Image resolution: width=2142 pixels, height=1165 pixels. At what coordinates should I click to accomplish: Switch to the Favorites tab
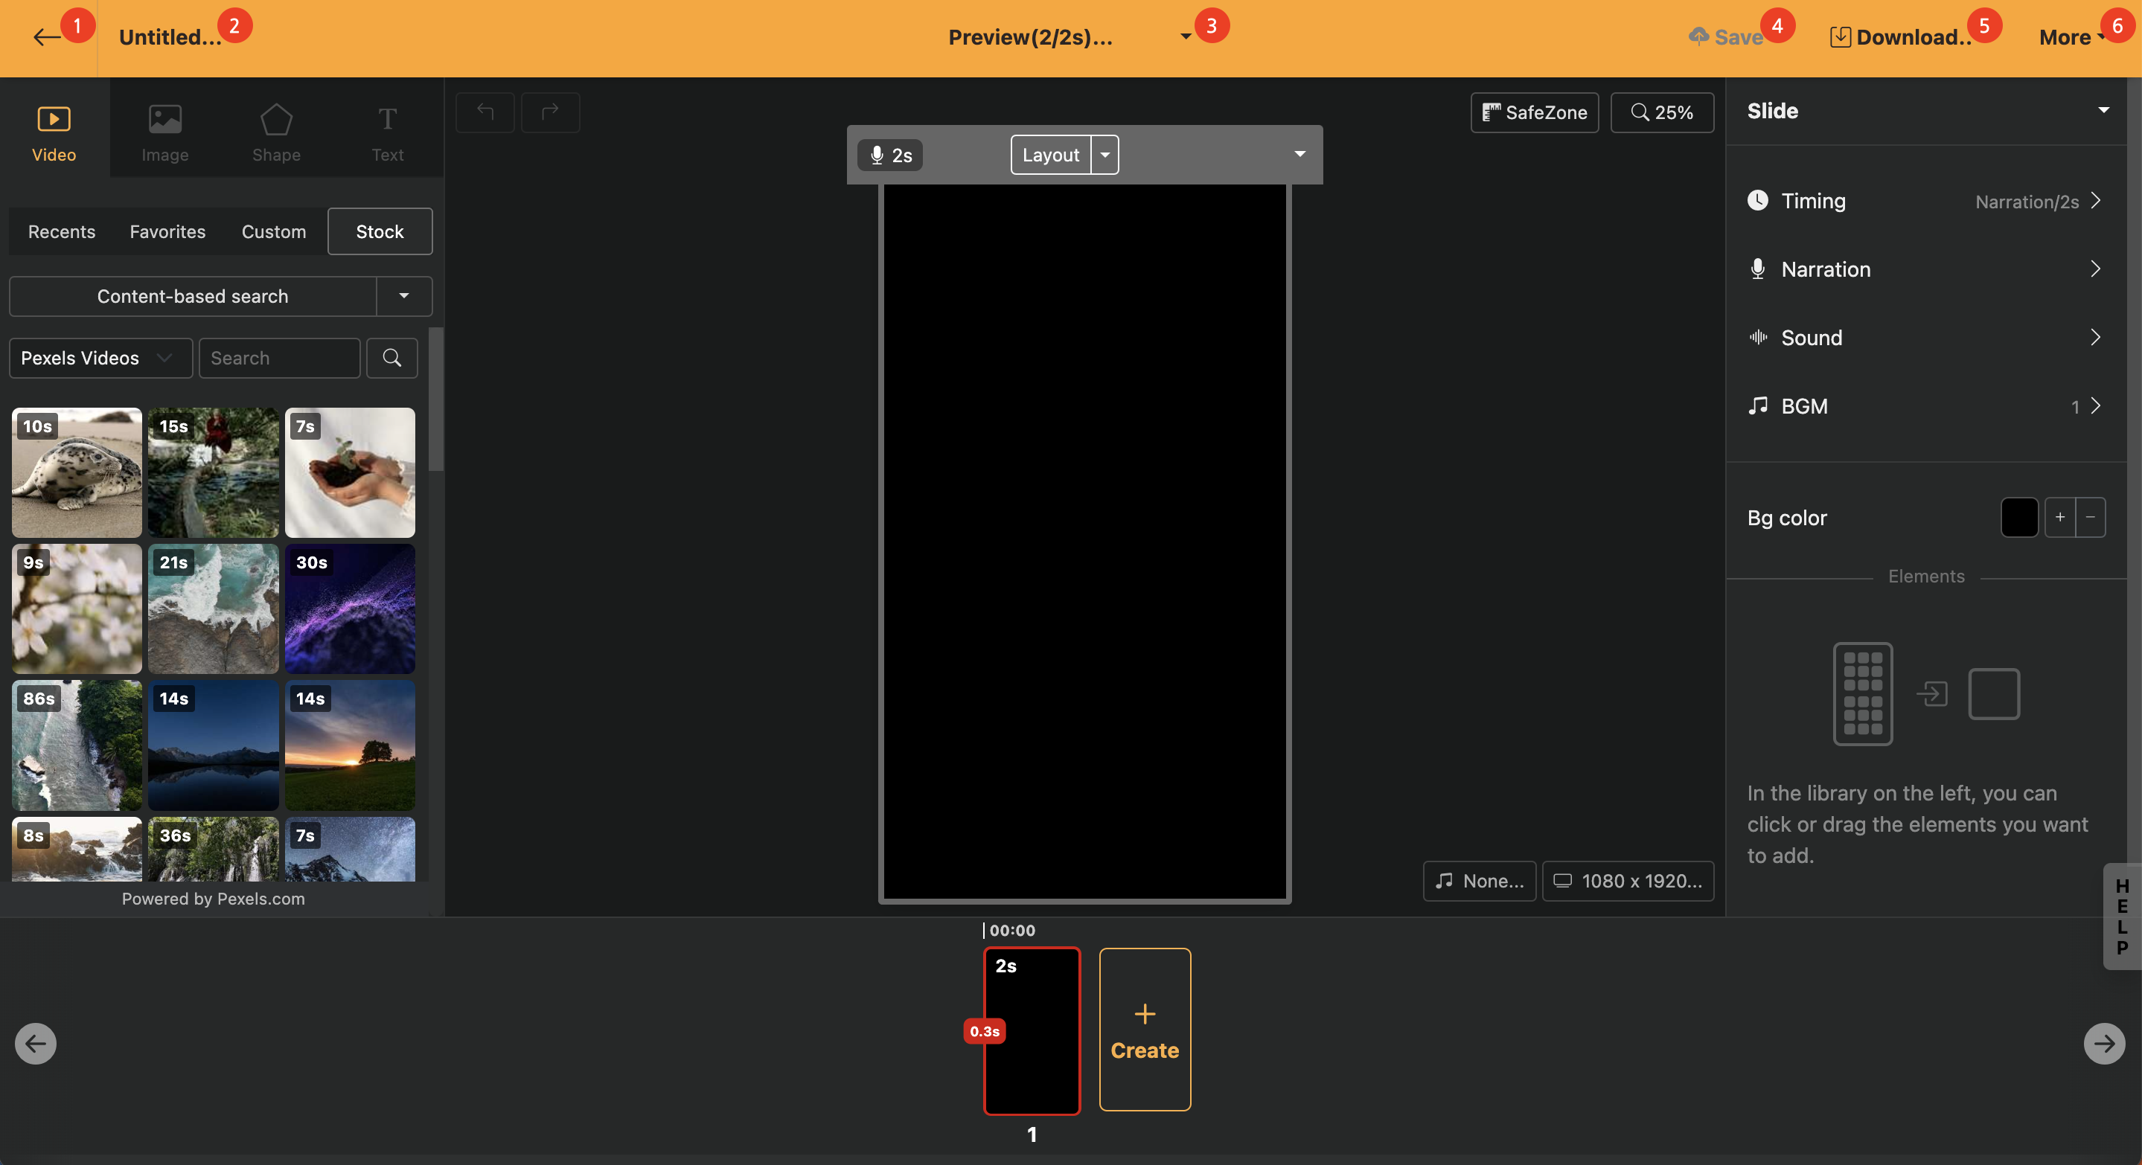(x=167, y=232)
